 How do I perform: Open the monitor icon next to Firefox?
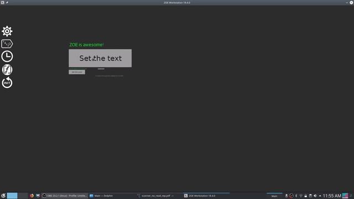coord(38,196)
